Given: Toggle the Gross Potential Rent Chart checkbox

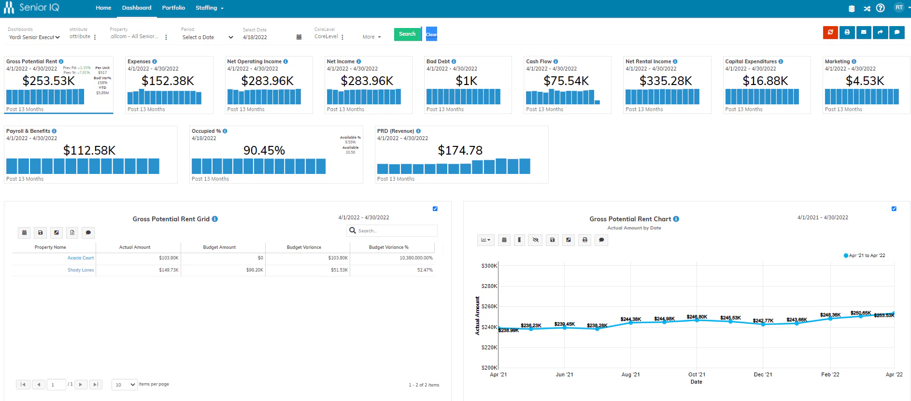Looking at the screenshot, I should pos(894,209).
